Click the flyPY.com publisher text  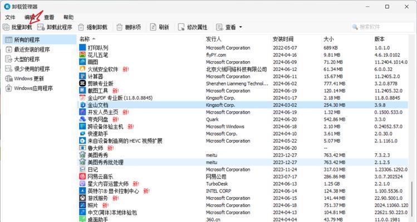[216, 55]
